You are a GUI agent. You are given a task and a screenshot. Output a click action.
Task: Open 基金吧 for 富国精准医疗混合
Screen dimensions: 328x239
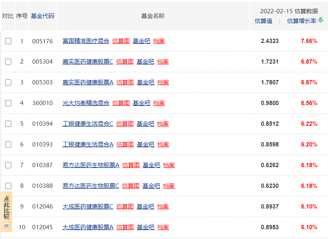142,41
